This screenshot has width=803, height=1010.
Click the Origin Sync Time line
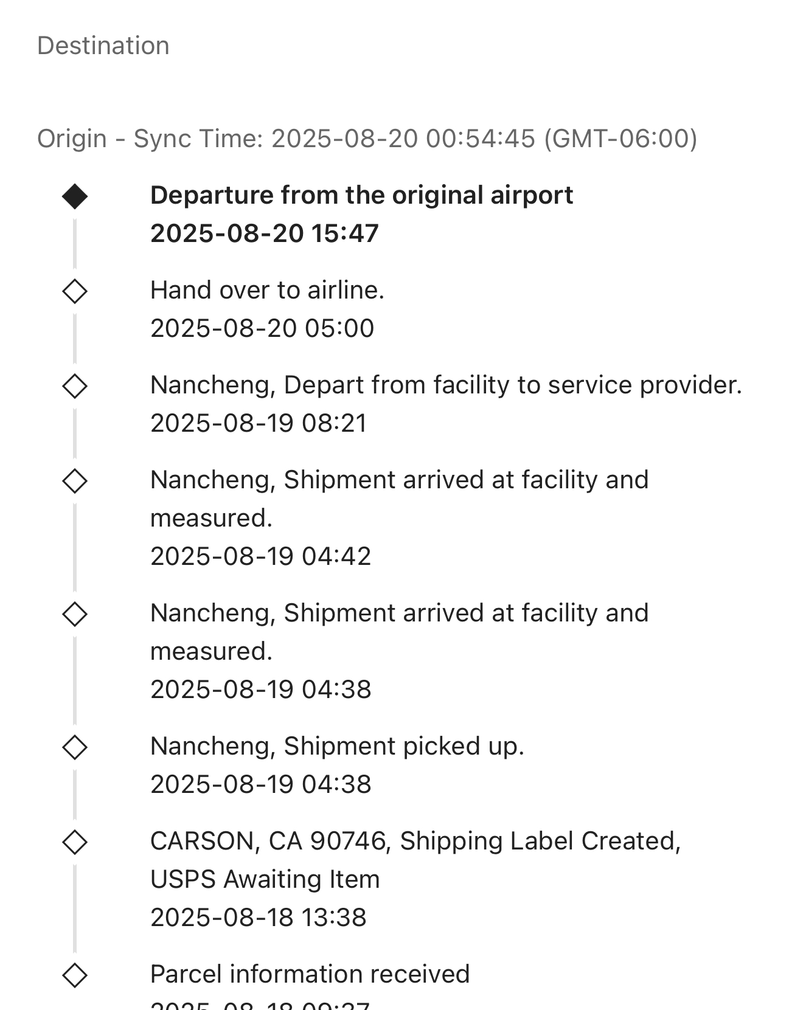click(367, 139)
